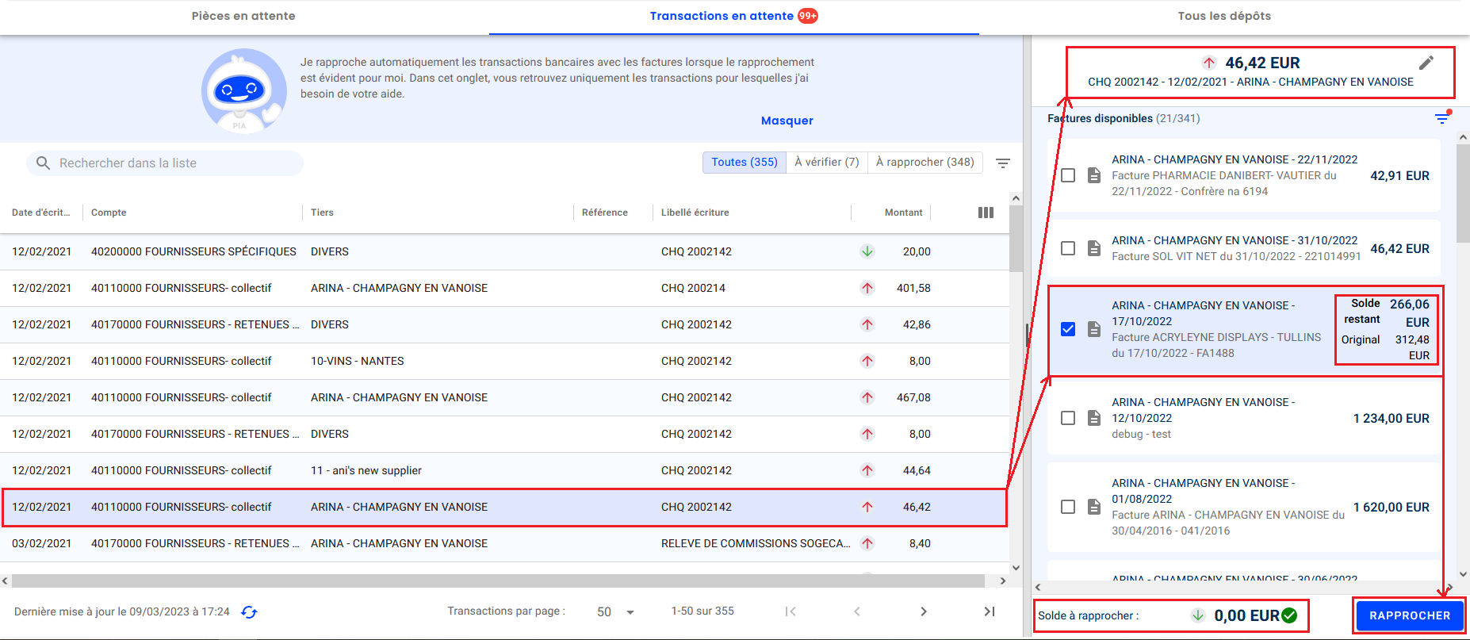
Task: Click the transactions horizontal scrollbar
Action: coord(498,581)
